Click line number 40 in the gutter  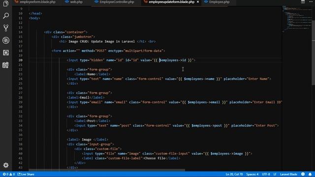click(x=21, y=153)
